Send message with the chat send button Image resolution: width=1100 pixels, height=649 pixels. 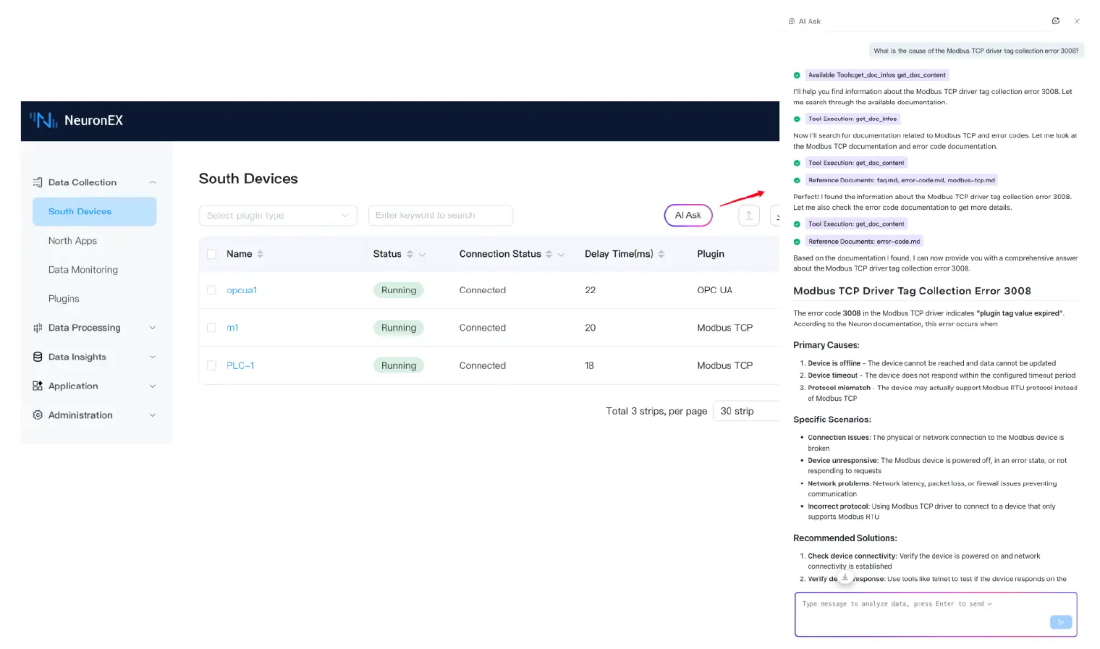pyautogui.click(x=1060, y=622)
